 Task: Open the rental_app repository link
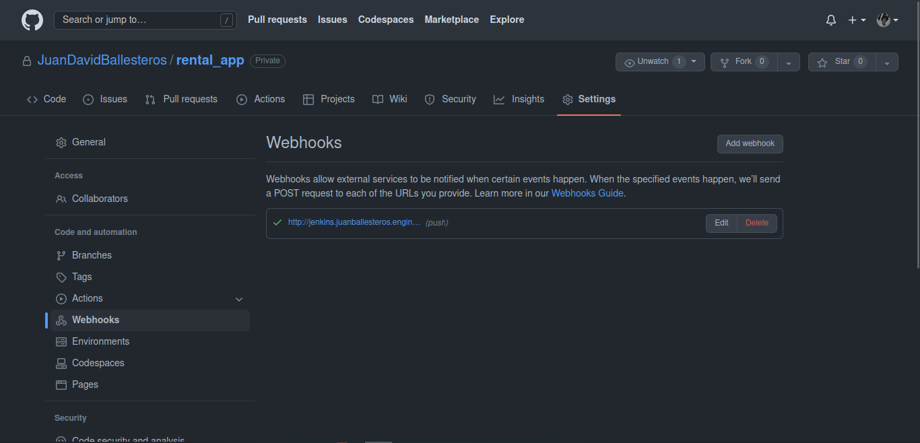210,60
